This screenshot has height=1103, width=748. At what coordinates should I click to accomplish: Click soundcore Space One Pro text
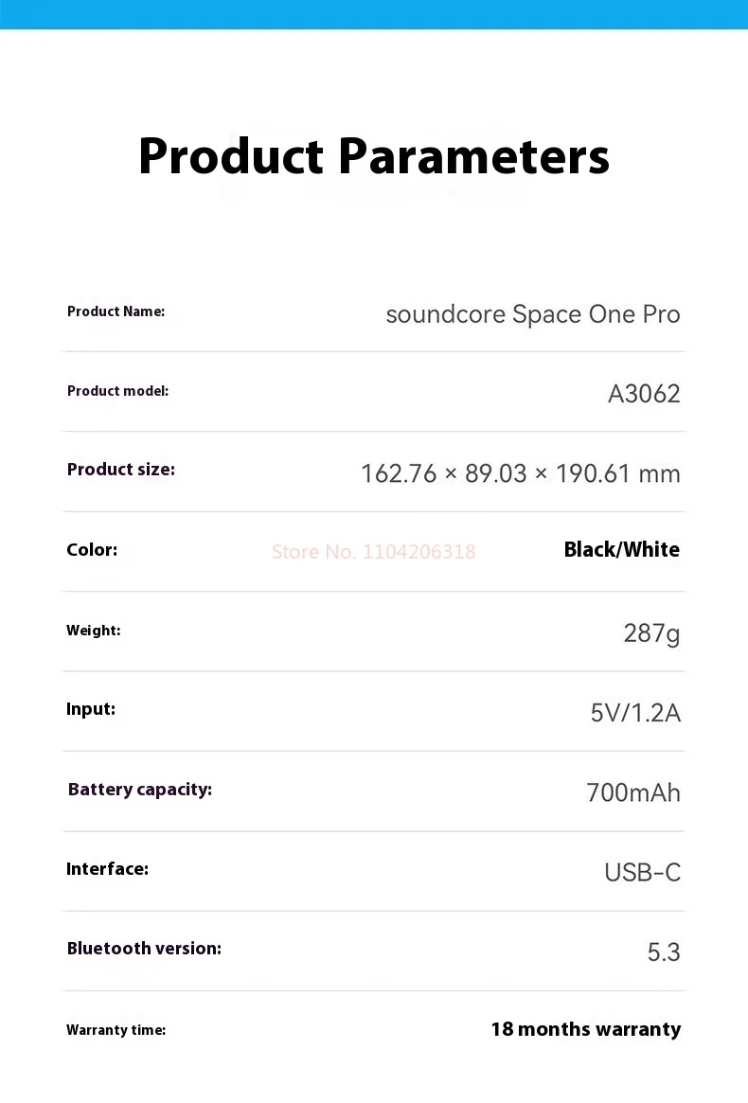click(x=533, y=314)
